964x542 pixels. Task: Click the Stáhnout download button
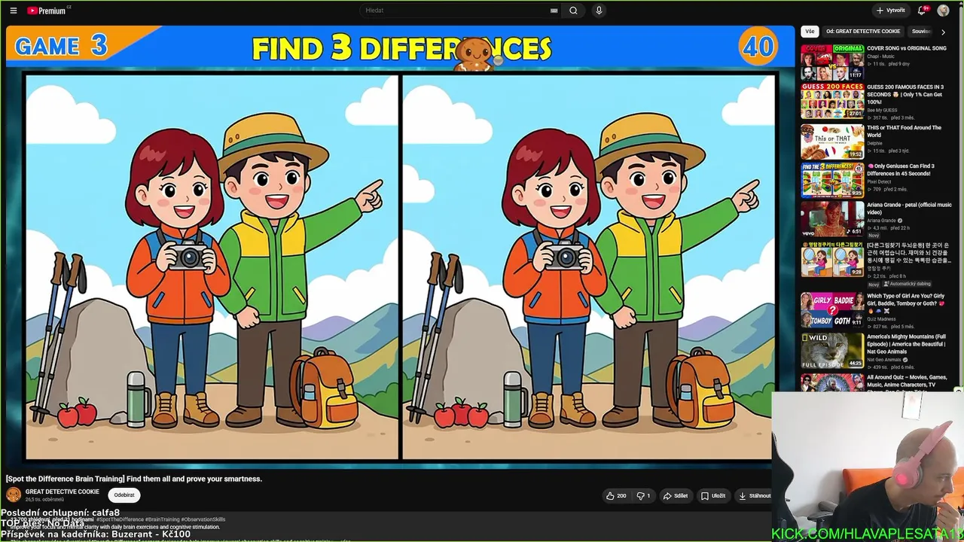(x=754, y=496)
